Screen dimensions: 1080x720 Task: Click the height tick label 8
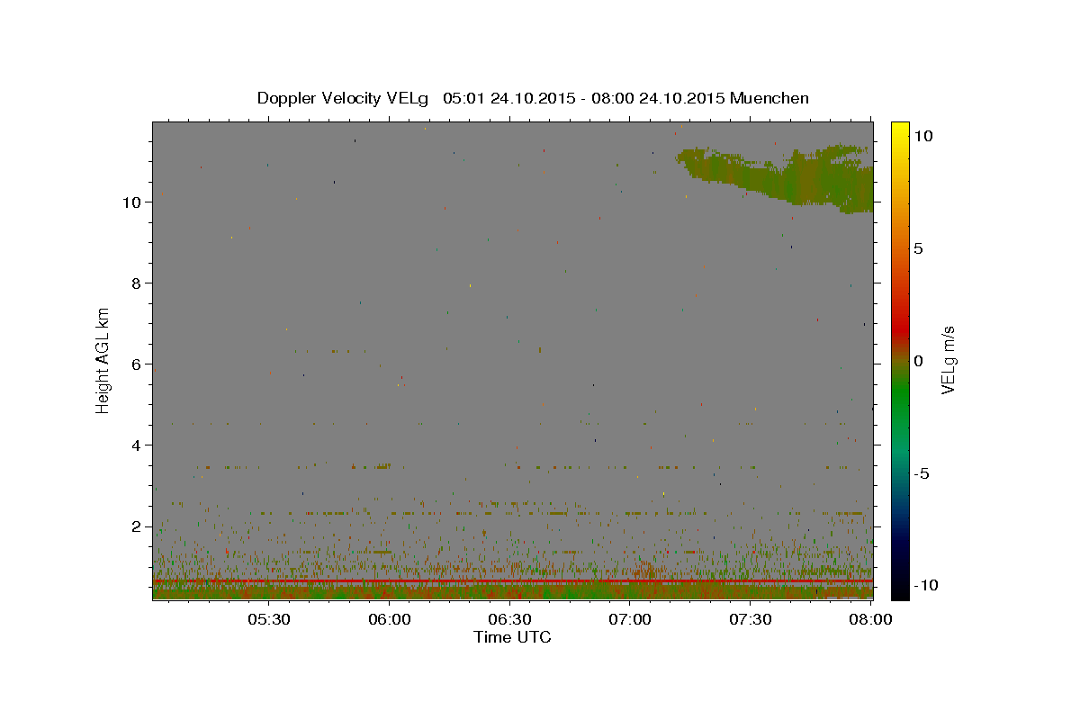point(137,283)
